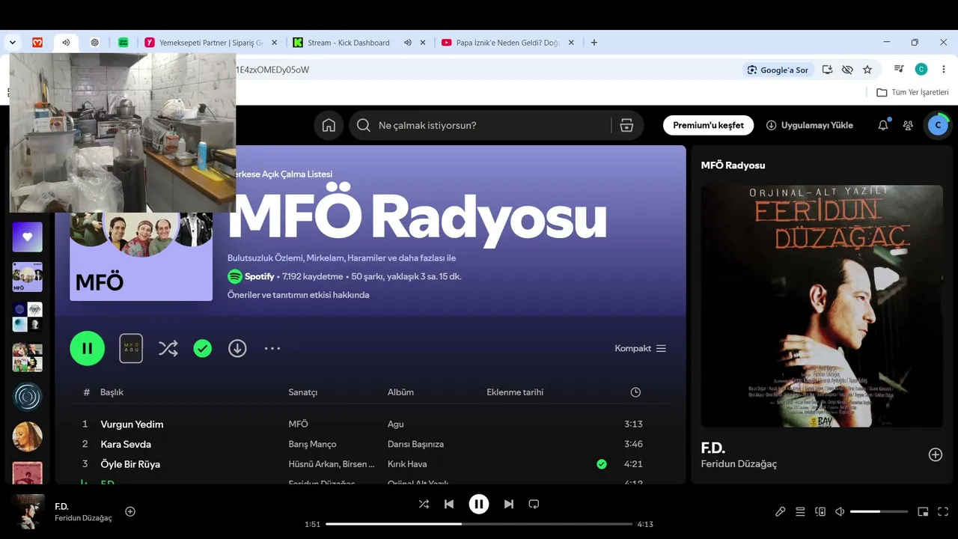Skip to the previous track
Image resolution: width=958 pixels, height=539 pixels.
click(x=449, y=504)
